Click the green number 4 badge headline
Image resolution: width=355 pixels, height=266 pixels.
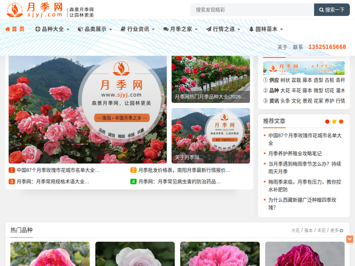click(134, 181)
